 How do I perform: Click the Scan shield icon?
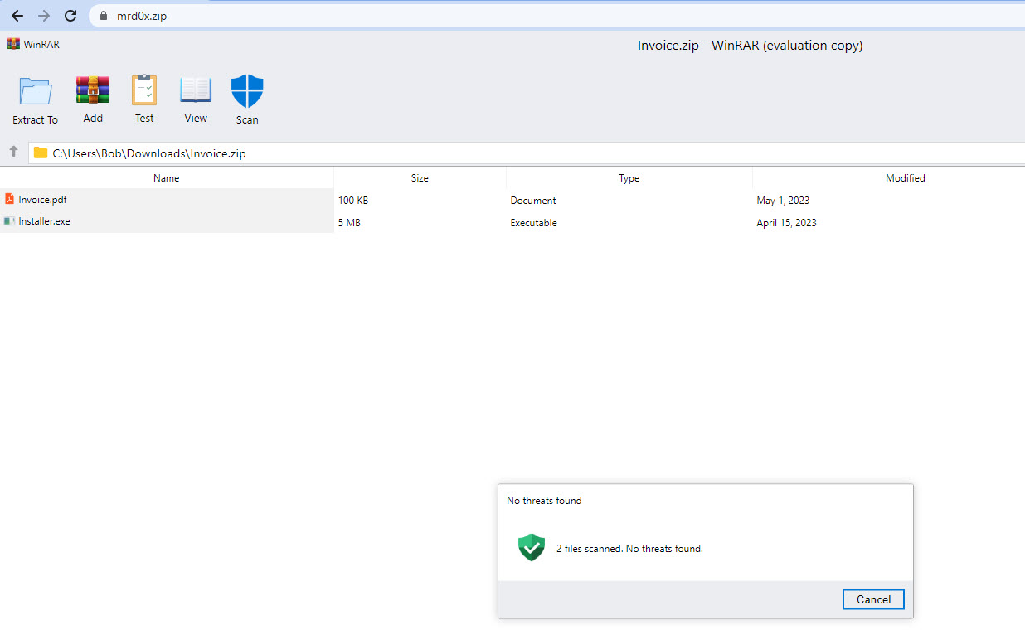[x=247, y=90]
